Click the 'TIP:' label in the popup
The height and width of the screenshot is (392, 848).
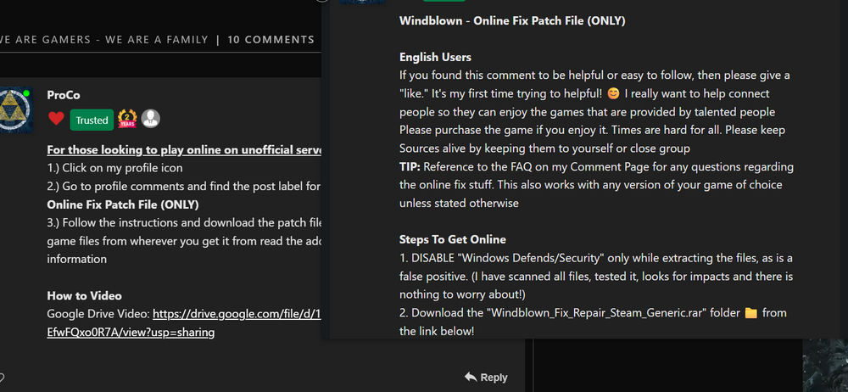click(410, 167)
